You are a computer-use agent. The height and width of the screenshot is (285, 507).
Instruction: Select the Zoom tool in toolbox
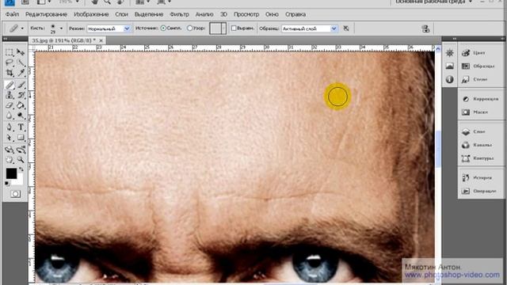click(21, 160)
